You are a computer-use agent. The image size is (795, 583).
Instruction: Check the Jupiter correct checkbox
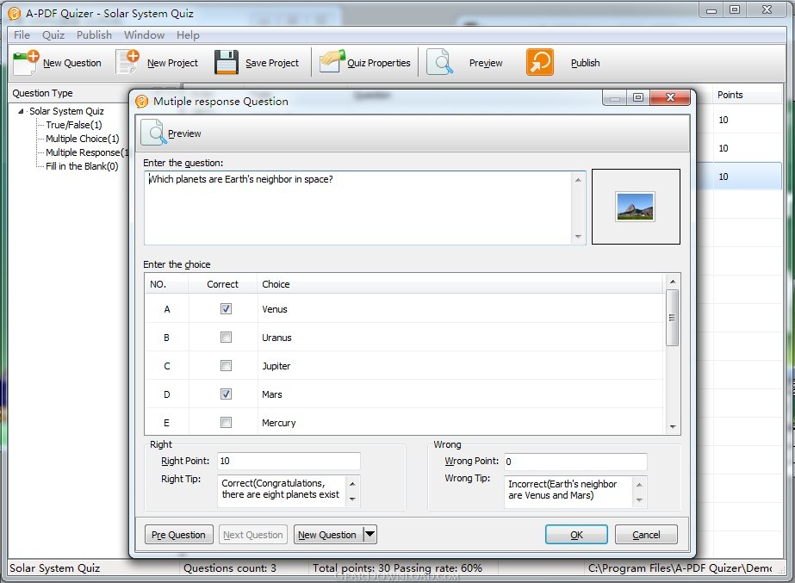click(227, 365)
